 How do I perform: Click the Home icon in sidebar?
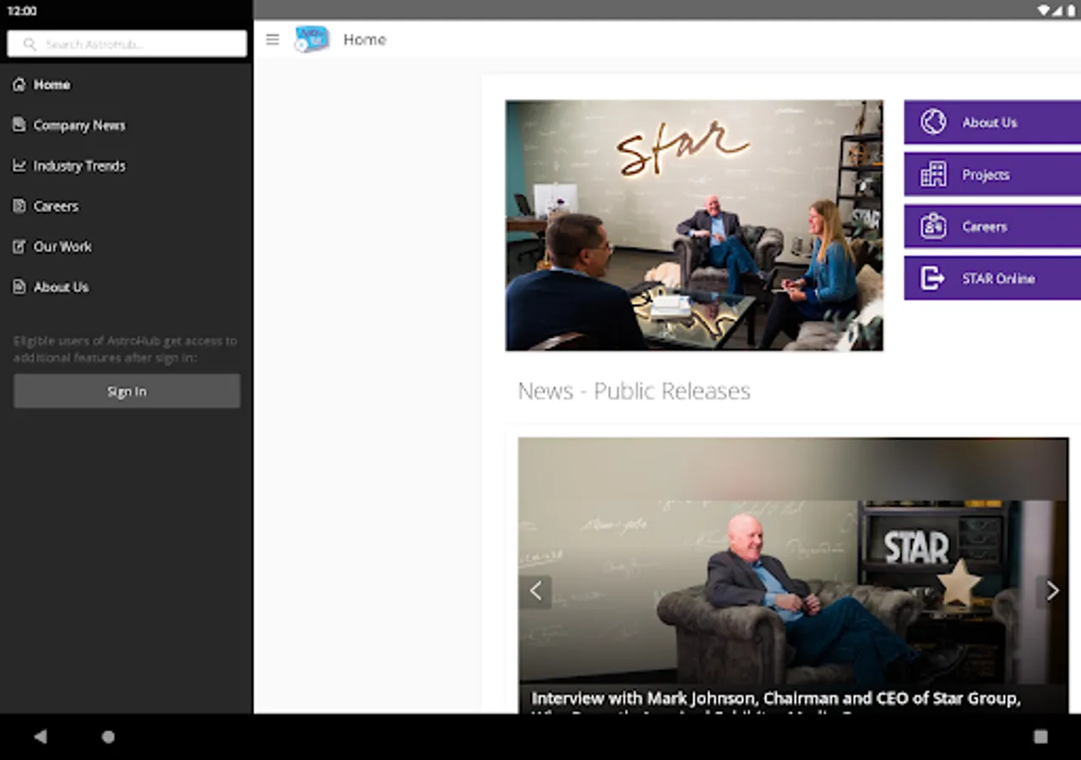19,84
